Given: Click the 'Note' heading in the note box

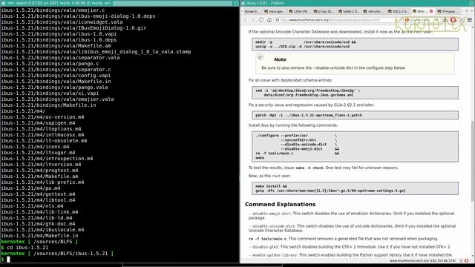Looking at the screenshot, I should coord(280,59).
